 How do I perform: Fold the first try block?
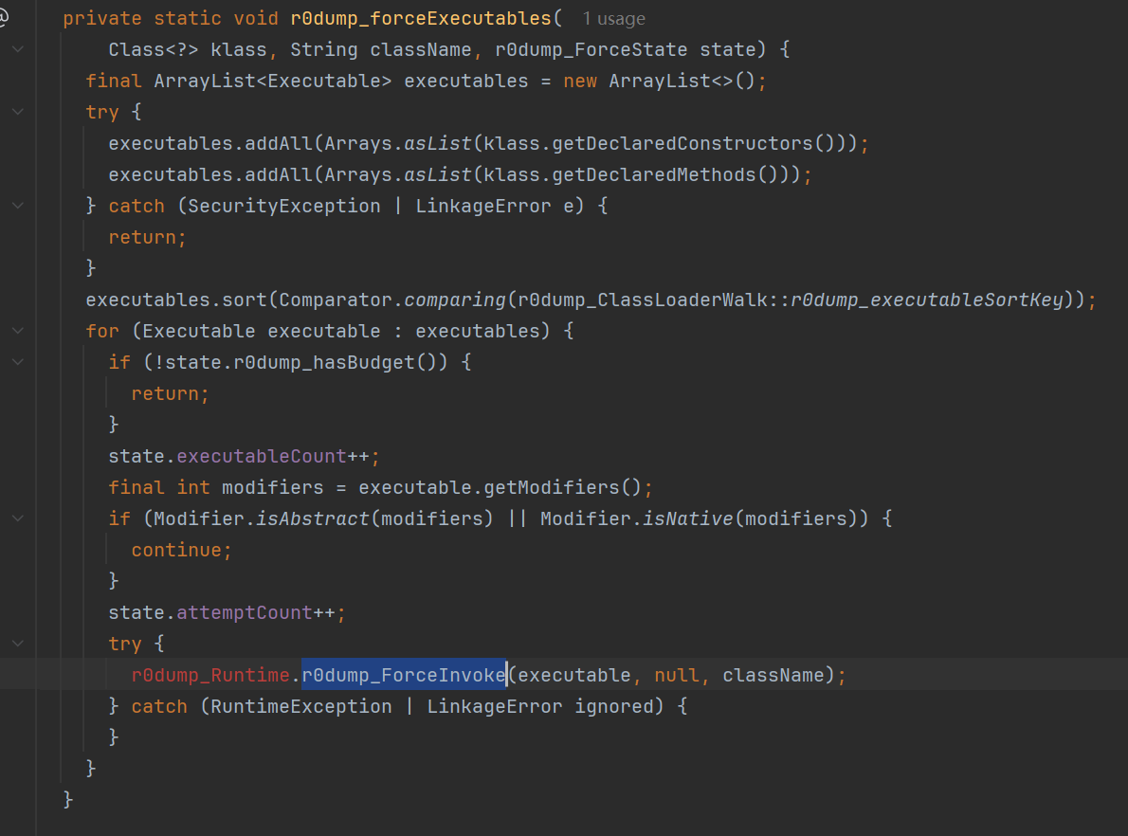[18, 112]
